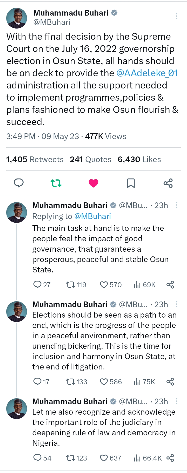
Task: Open @MBuhari link in 'Replying to'
Action: click(92, 216)
